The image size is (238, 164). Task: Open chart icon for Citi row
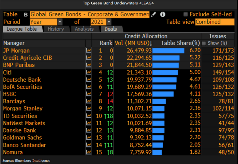point(88,72)
